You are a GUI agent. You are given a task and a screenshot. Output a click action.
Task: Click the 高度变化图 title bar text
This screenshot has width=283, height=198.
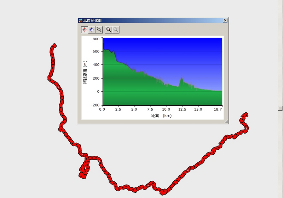coord(92,20)
